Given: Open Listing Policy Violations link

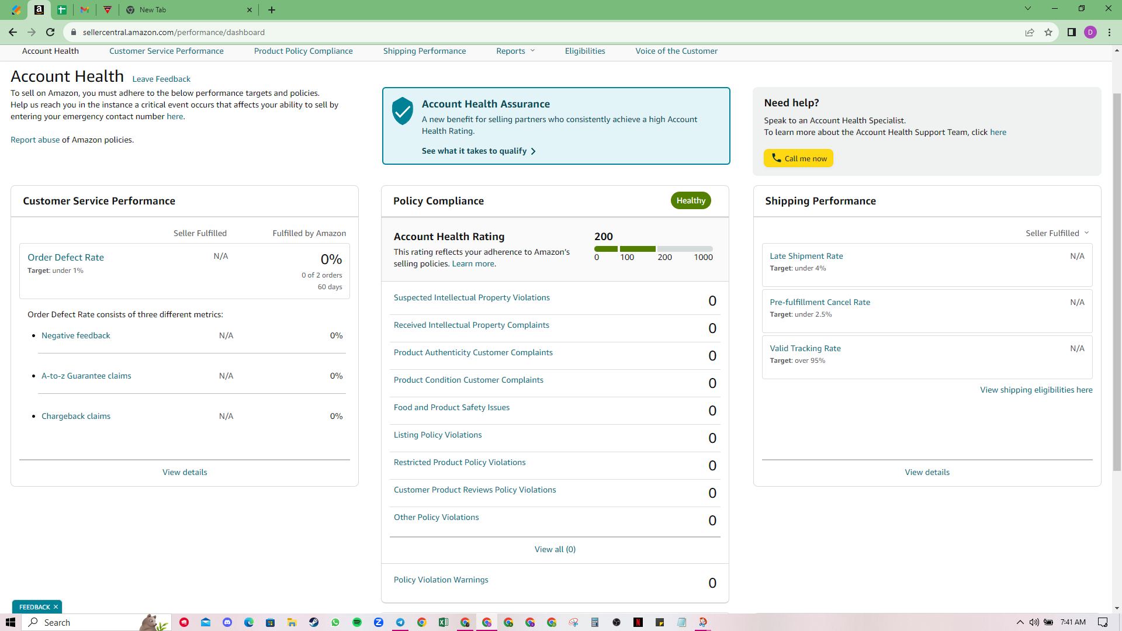Looking at the screenshot, I should click(x=438, y=435).
